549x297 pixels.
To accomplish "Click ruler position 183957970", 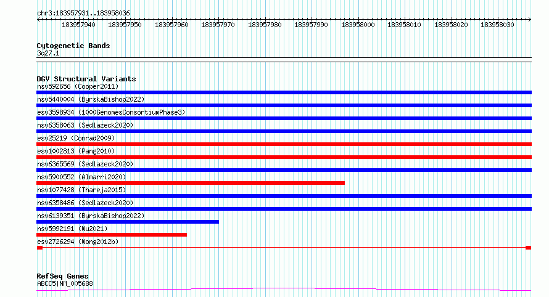I will [218, 25].
